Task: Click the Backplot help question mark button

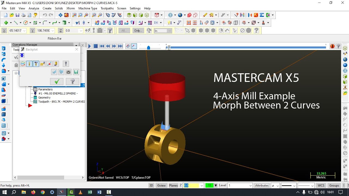Action: 73,81
